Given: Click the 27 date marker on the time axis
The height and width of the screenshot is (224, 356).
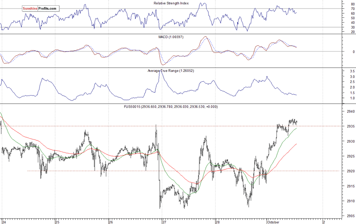Looking at the screenshot, I should (164, 221).
